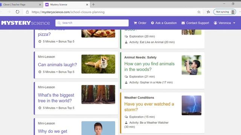The image size is (241, 135).
Task: Open Have you ever watched a storm
Action: (149, 107)
